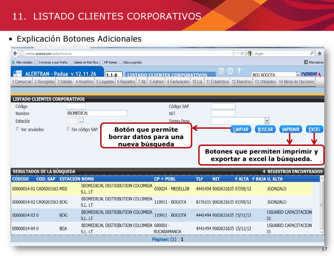Viewport: 334px width, 256px height.
Task: Toggle the Ver anulados checkbox
Action: tap(18, 128)
